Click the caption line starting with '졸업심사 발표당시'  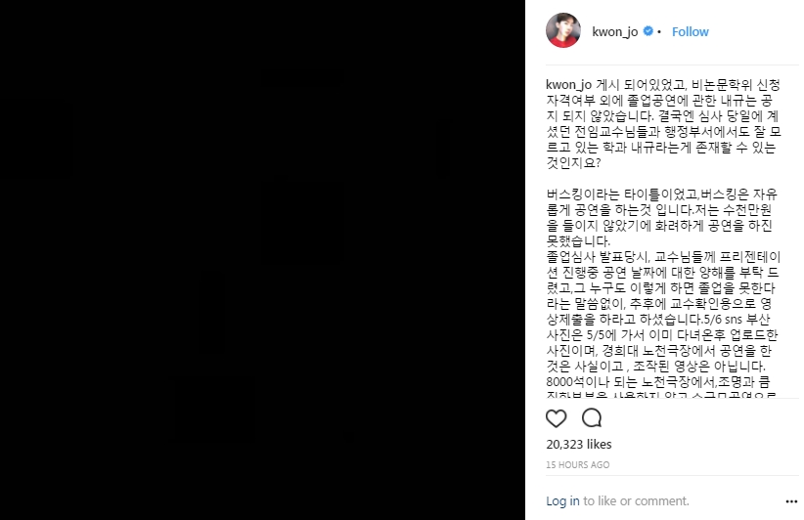[x=663, y=257]
